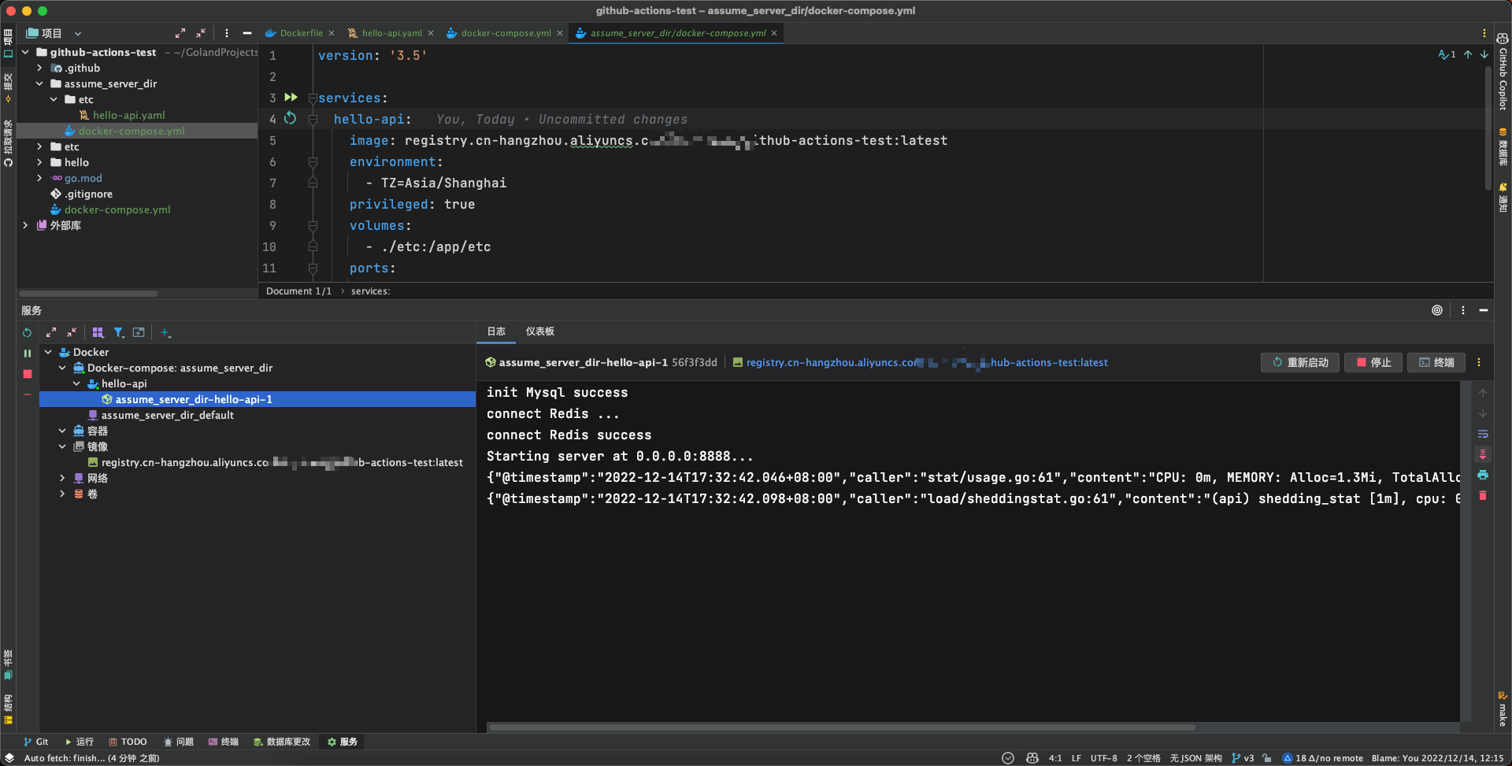1512x766 pixels.
Task: Clear log with red trash icon
Action: click(1483, 495)
